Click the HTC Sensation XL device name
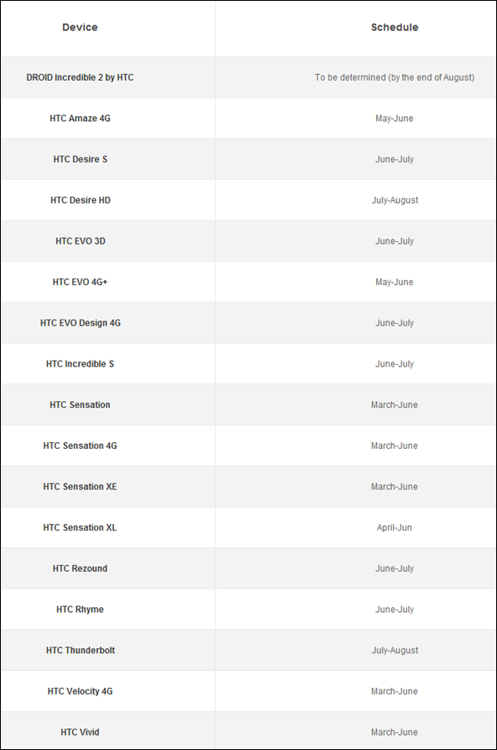This screenshot has height=750, width=497. [80, 527]
